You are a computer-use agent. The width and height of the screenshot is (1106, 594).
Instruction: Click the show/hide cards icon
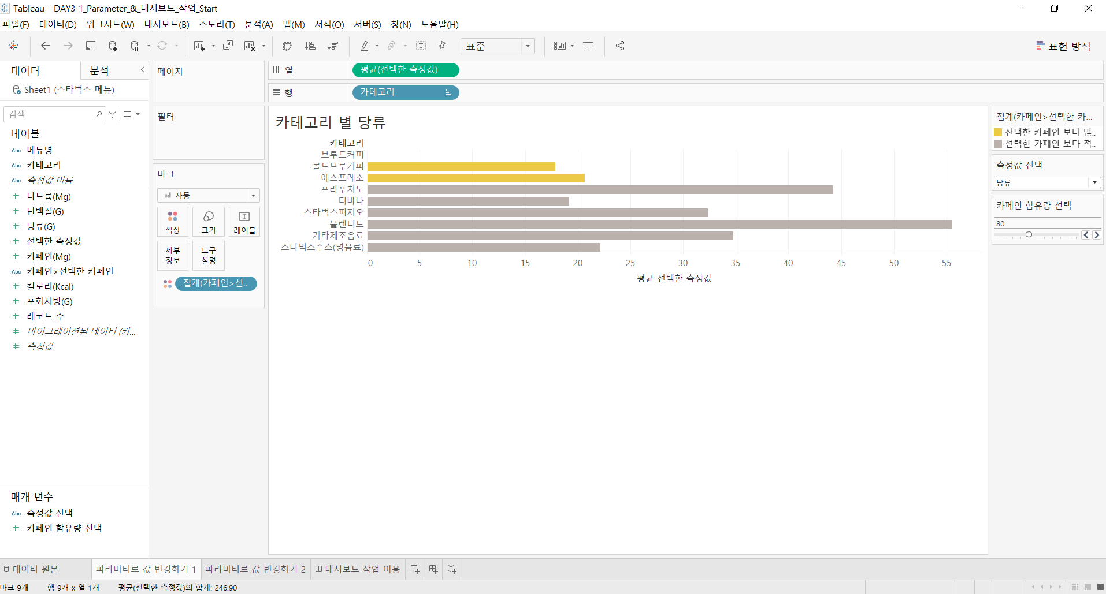pos(560,46)
